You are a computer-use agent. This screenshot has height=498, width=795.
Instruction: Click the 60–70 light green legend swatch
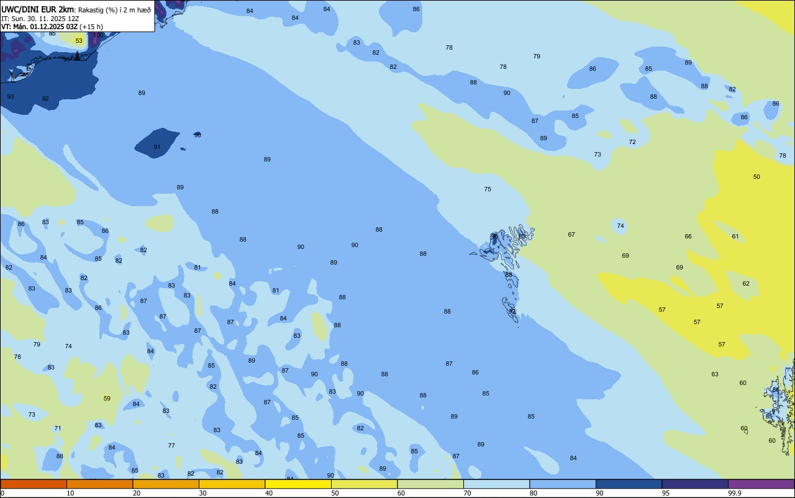[x=430, y=484]
